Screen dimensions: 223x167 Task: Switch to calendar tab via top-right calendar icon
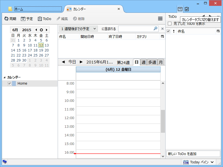click(x=180, y=9)
